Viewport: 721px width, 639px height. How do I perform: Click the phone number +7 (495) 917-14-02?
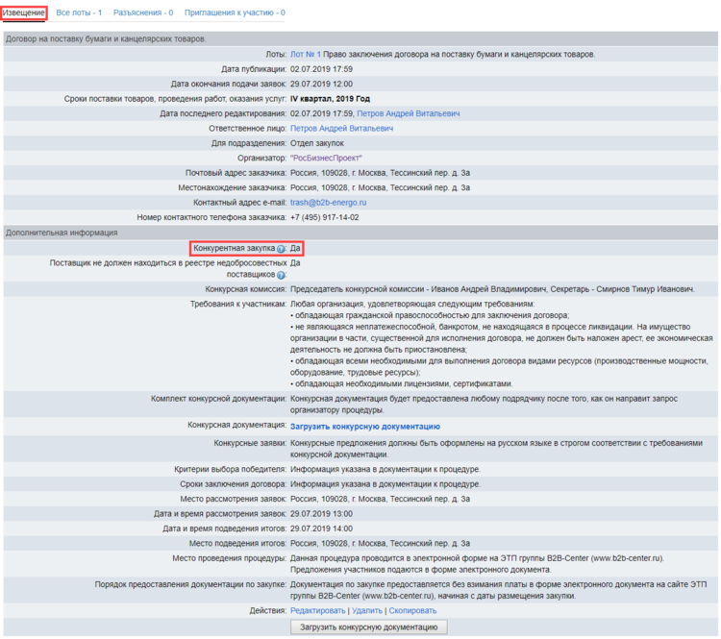coord(324,217)
